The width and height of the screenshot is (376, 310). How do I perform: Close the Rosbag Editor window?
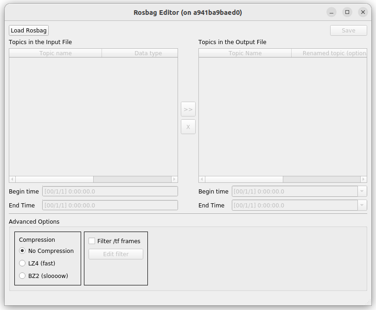(363, 12)
